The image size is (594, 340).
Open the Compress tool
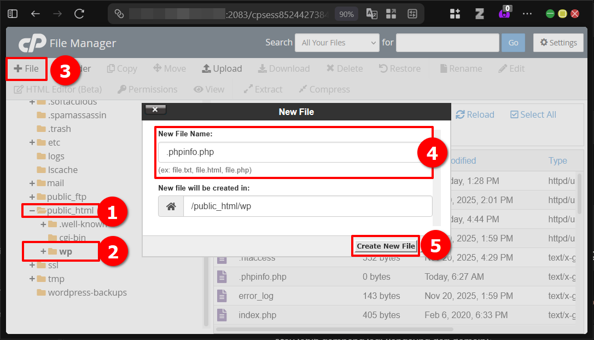coord(324,89)
